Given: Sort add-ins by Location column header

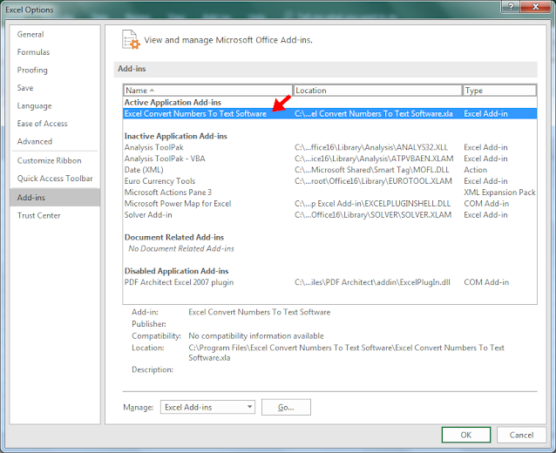Looking at the screenshot, I should click(x=377, y=91).
